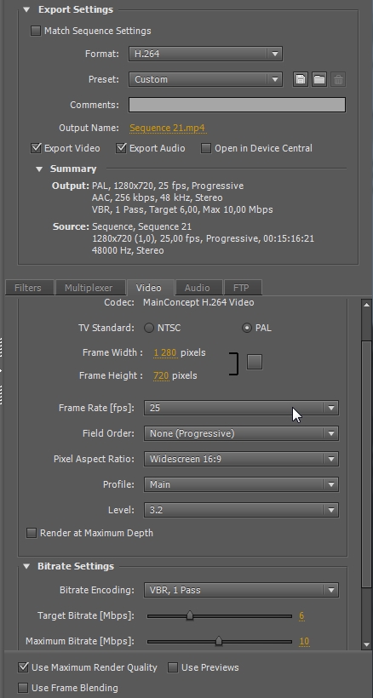This screenshot has width=373, height=698.
Task: Open the Bitrate Encoding dropdown
Action: 241,590
